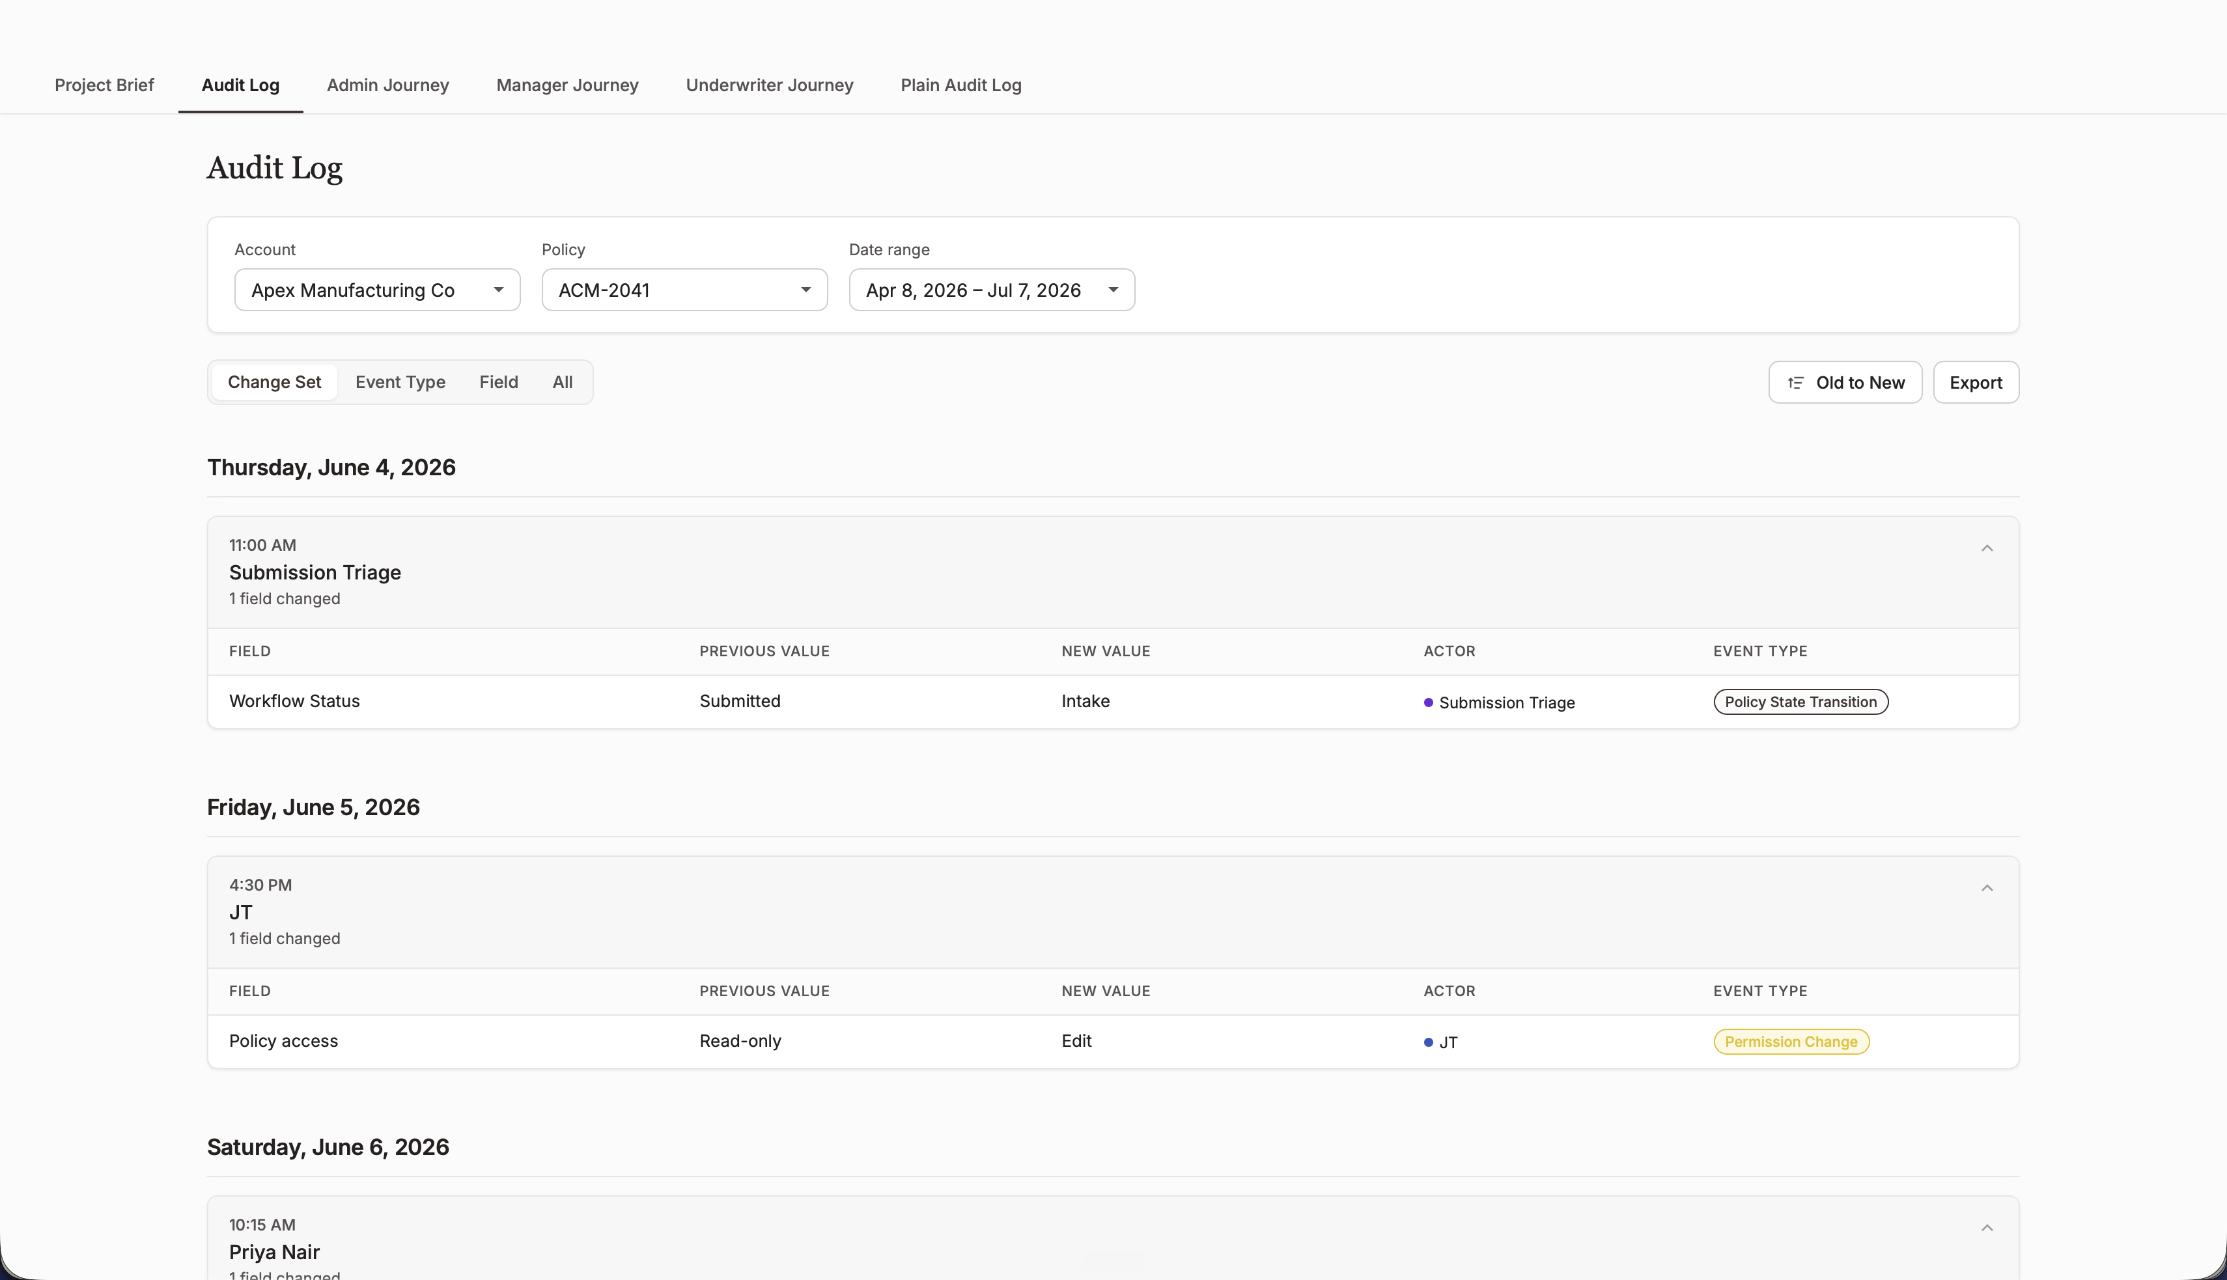Open the Account dropdown Apex Manufacturing Co
2227x1280 pixels.
pyautogui.click(x=377, y=290)
